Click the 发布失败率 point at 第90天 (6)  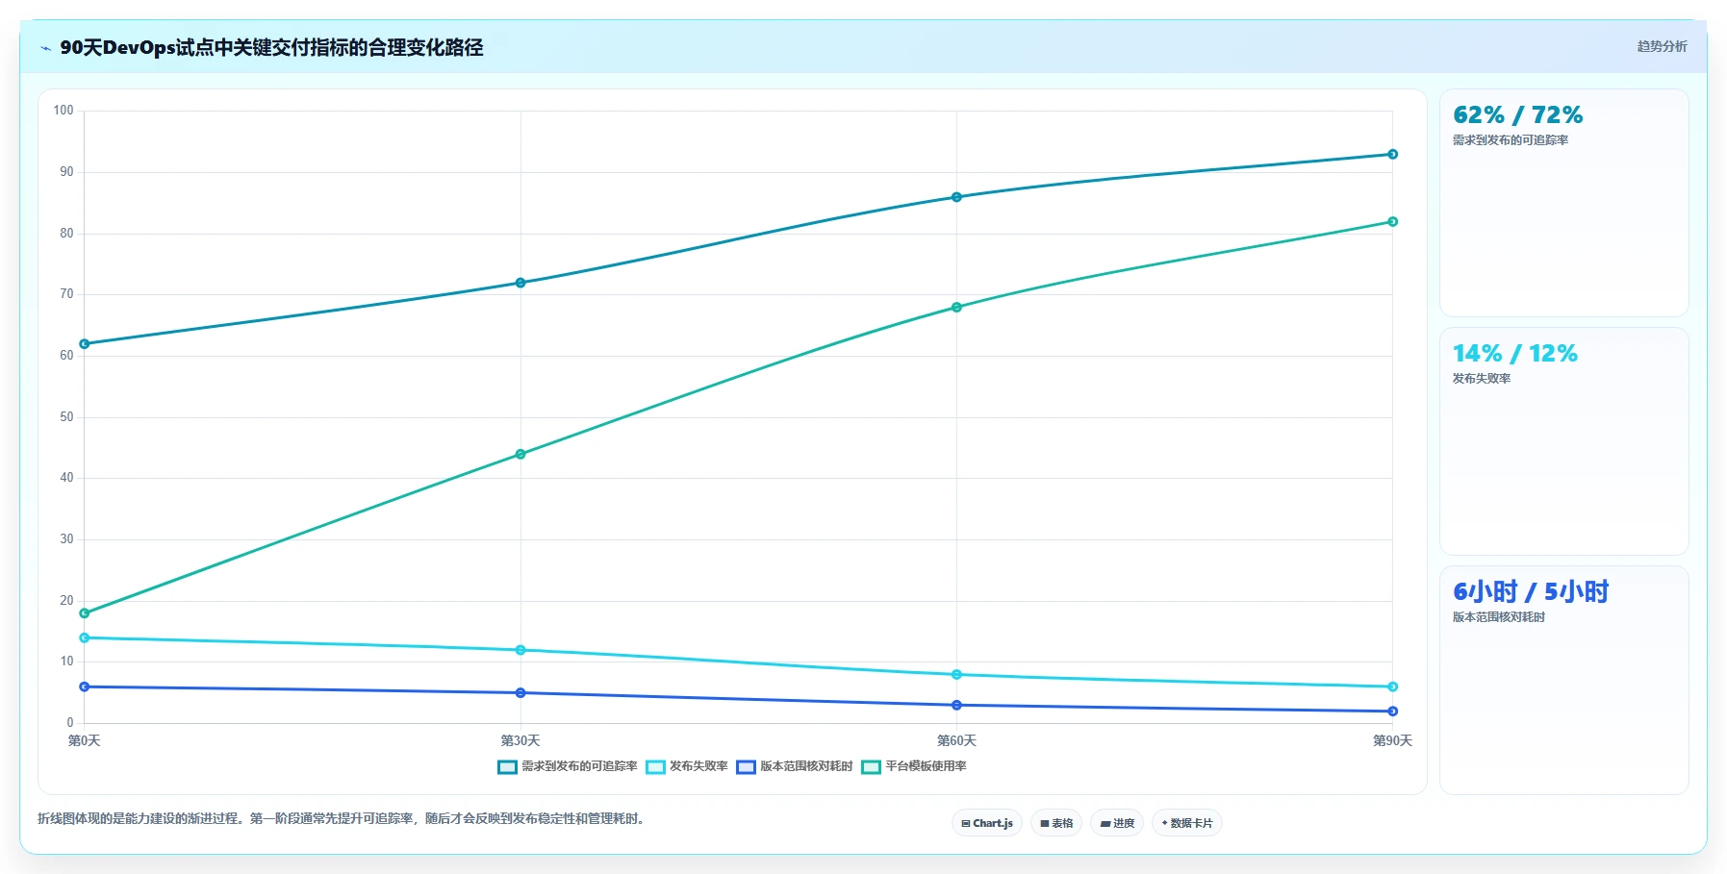[1392, 687]
